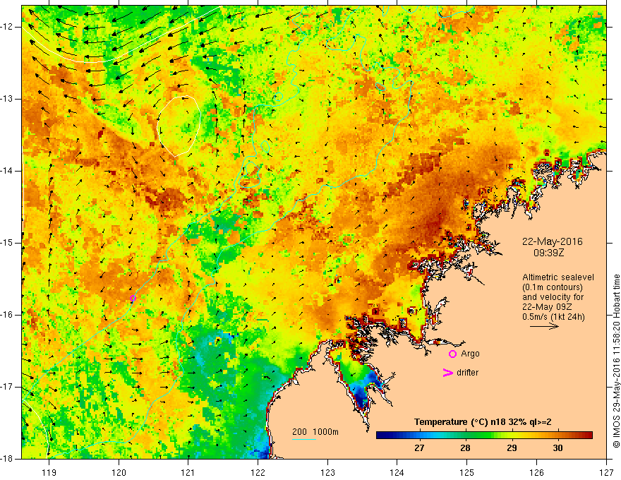Screen dimensions: 621x480
Task: Click the 29 label on temperature scale
Action: coord(512,448)
